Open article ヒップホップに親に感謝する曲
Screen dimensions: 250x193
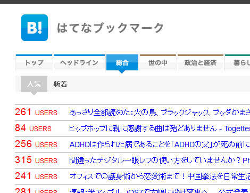[160, 128]
